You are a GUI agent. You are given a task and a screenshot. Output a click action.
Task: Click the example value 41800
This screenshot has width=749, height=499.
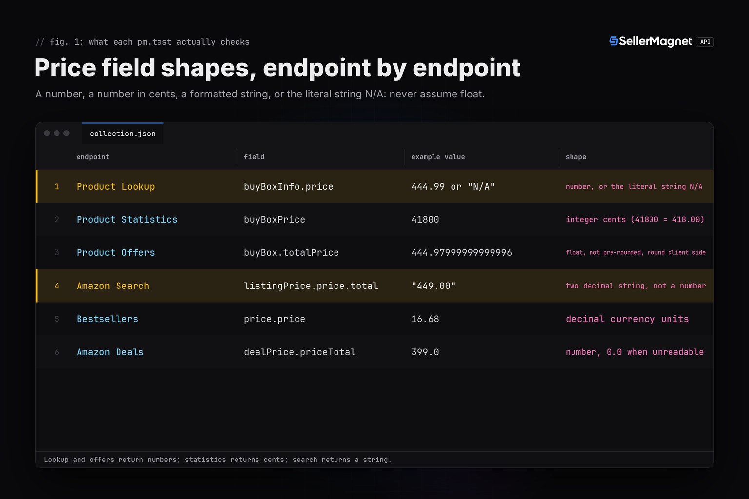tap(425, 219)
